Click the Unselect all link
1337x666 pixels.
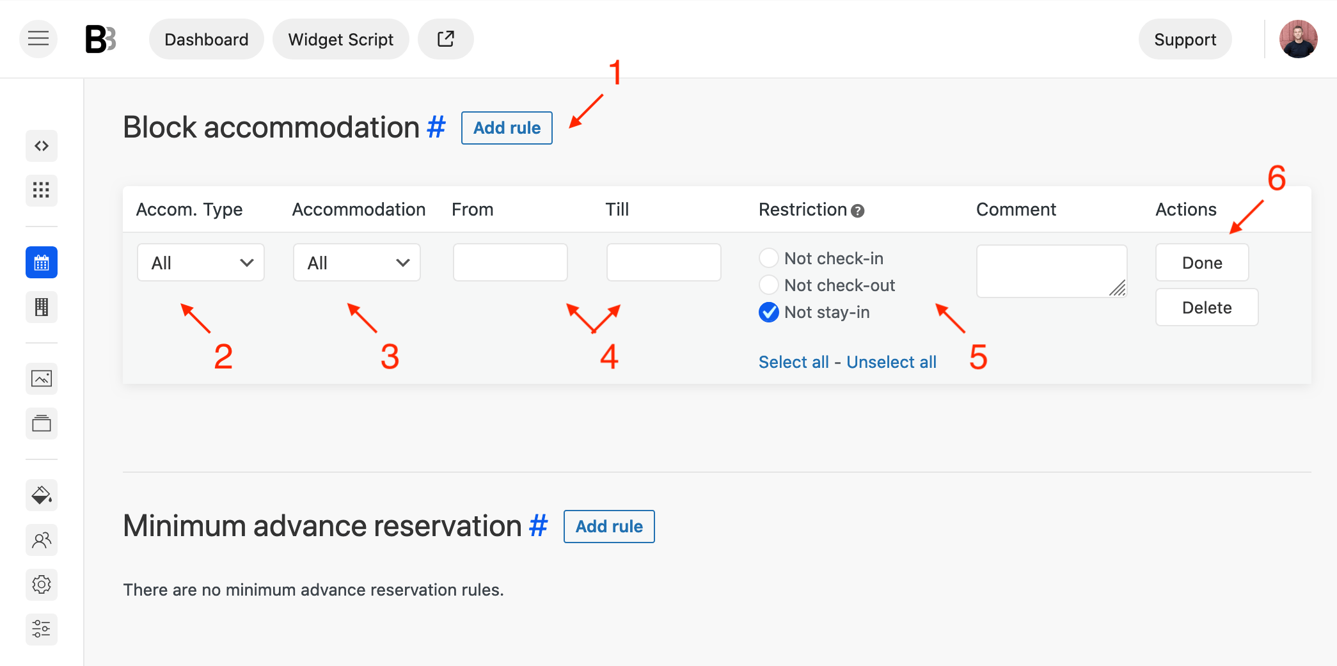[891, 362]
